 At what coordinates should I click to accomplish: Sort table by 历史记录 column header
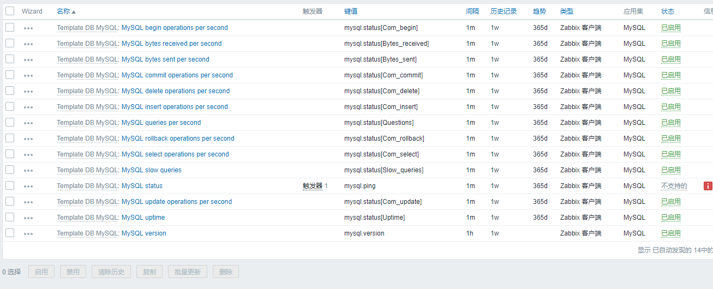[x=504, y=11]
